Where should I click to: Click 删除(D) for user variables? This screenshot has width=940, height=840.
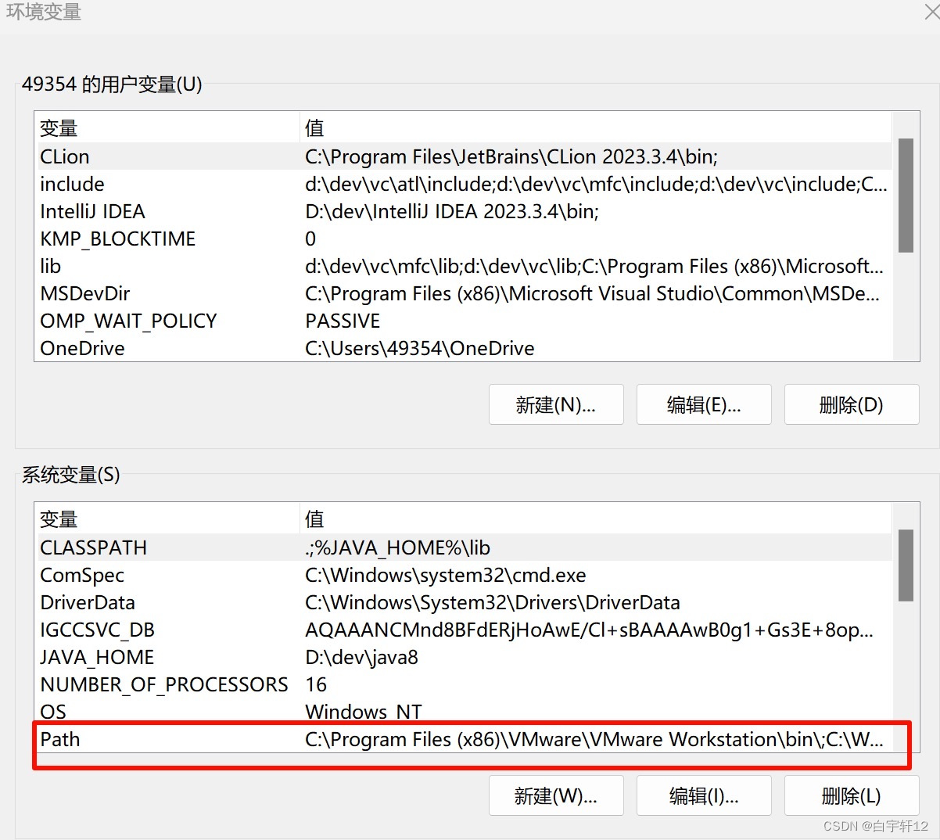click(851, 404)
